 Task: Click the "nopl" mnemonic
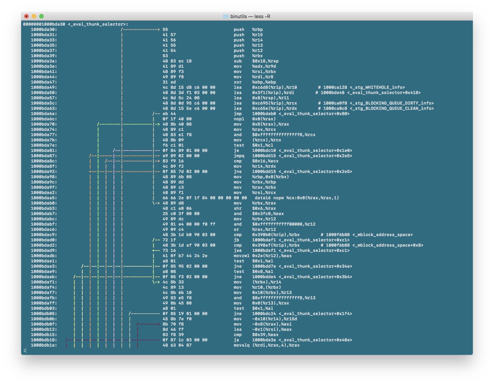click(239, 119)
